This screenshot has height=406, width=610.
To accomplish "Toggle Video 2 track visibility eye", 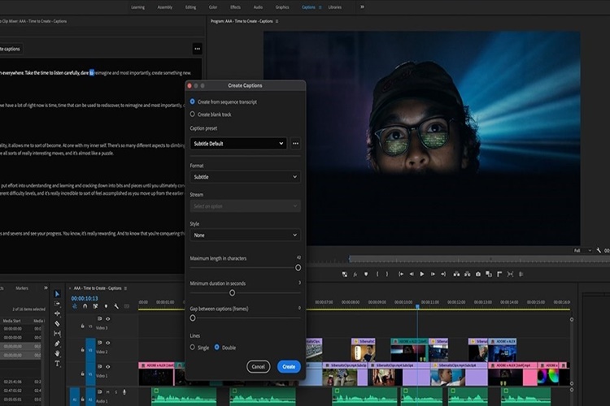I will click(107, 343).
